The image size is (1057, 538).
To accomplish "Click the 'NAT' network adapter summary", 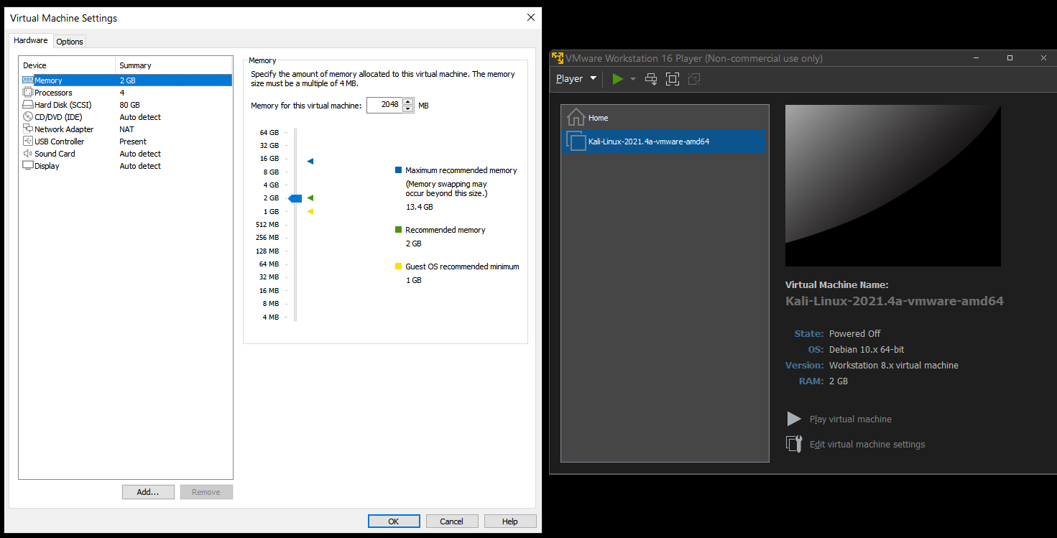I will coord(126,129).
